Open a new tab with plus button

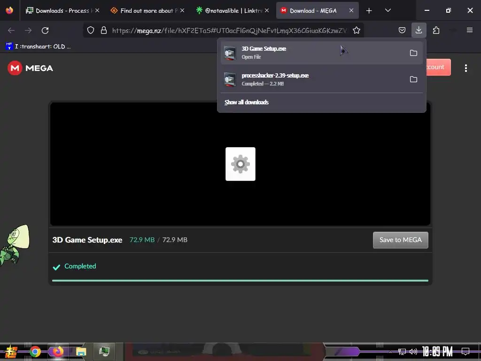[369, 11]
